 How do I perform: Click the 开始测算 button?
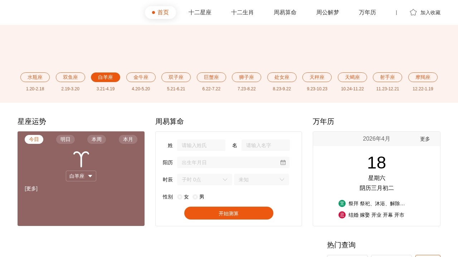(x=229, y=213)
